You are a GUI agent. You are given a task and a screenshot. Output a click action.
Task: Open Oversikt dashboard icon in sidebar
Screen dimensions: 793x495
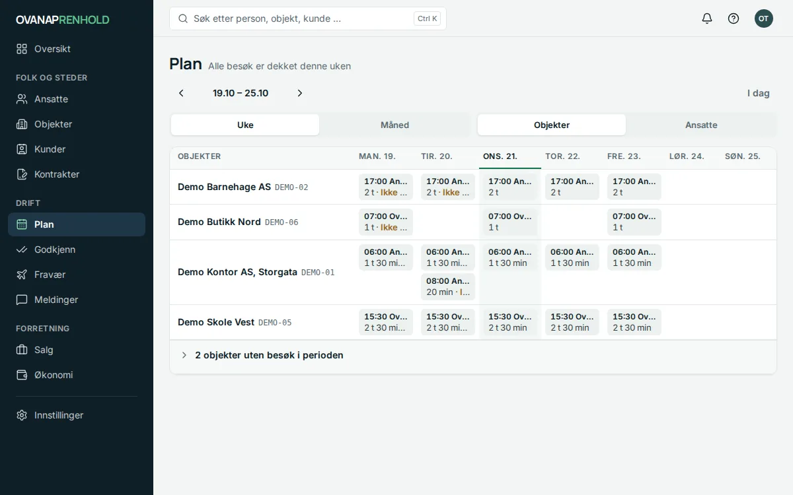22,49
